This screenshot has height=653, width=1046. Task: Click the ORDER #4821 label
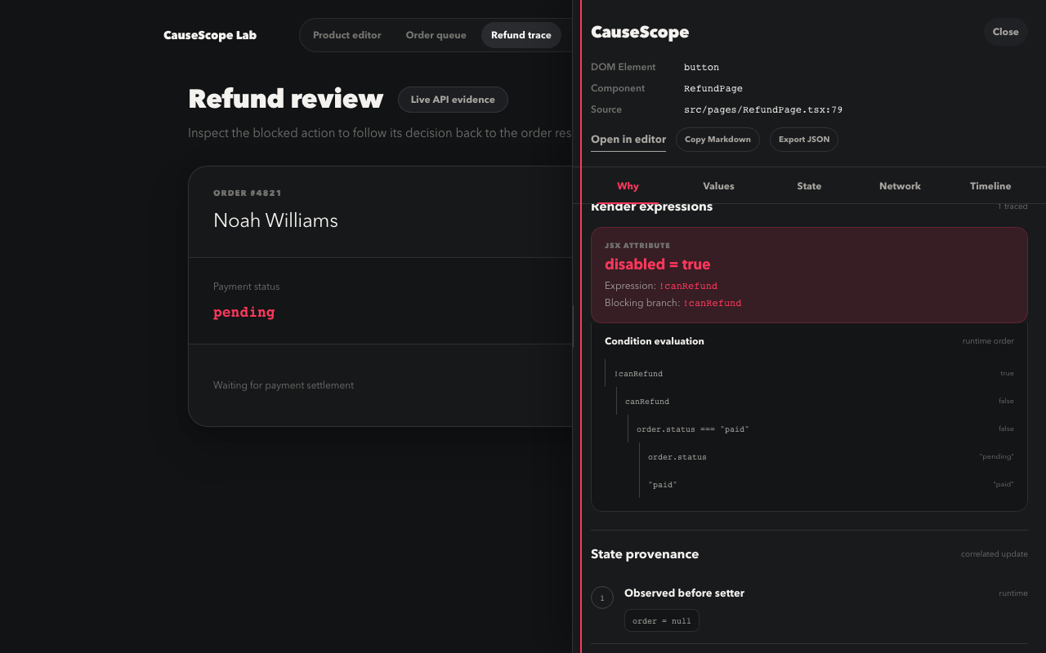(248, 193)
